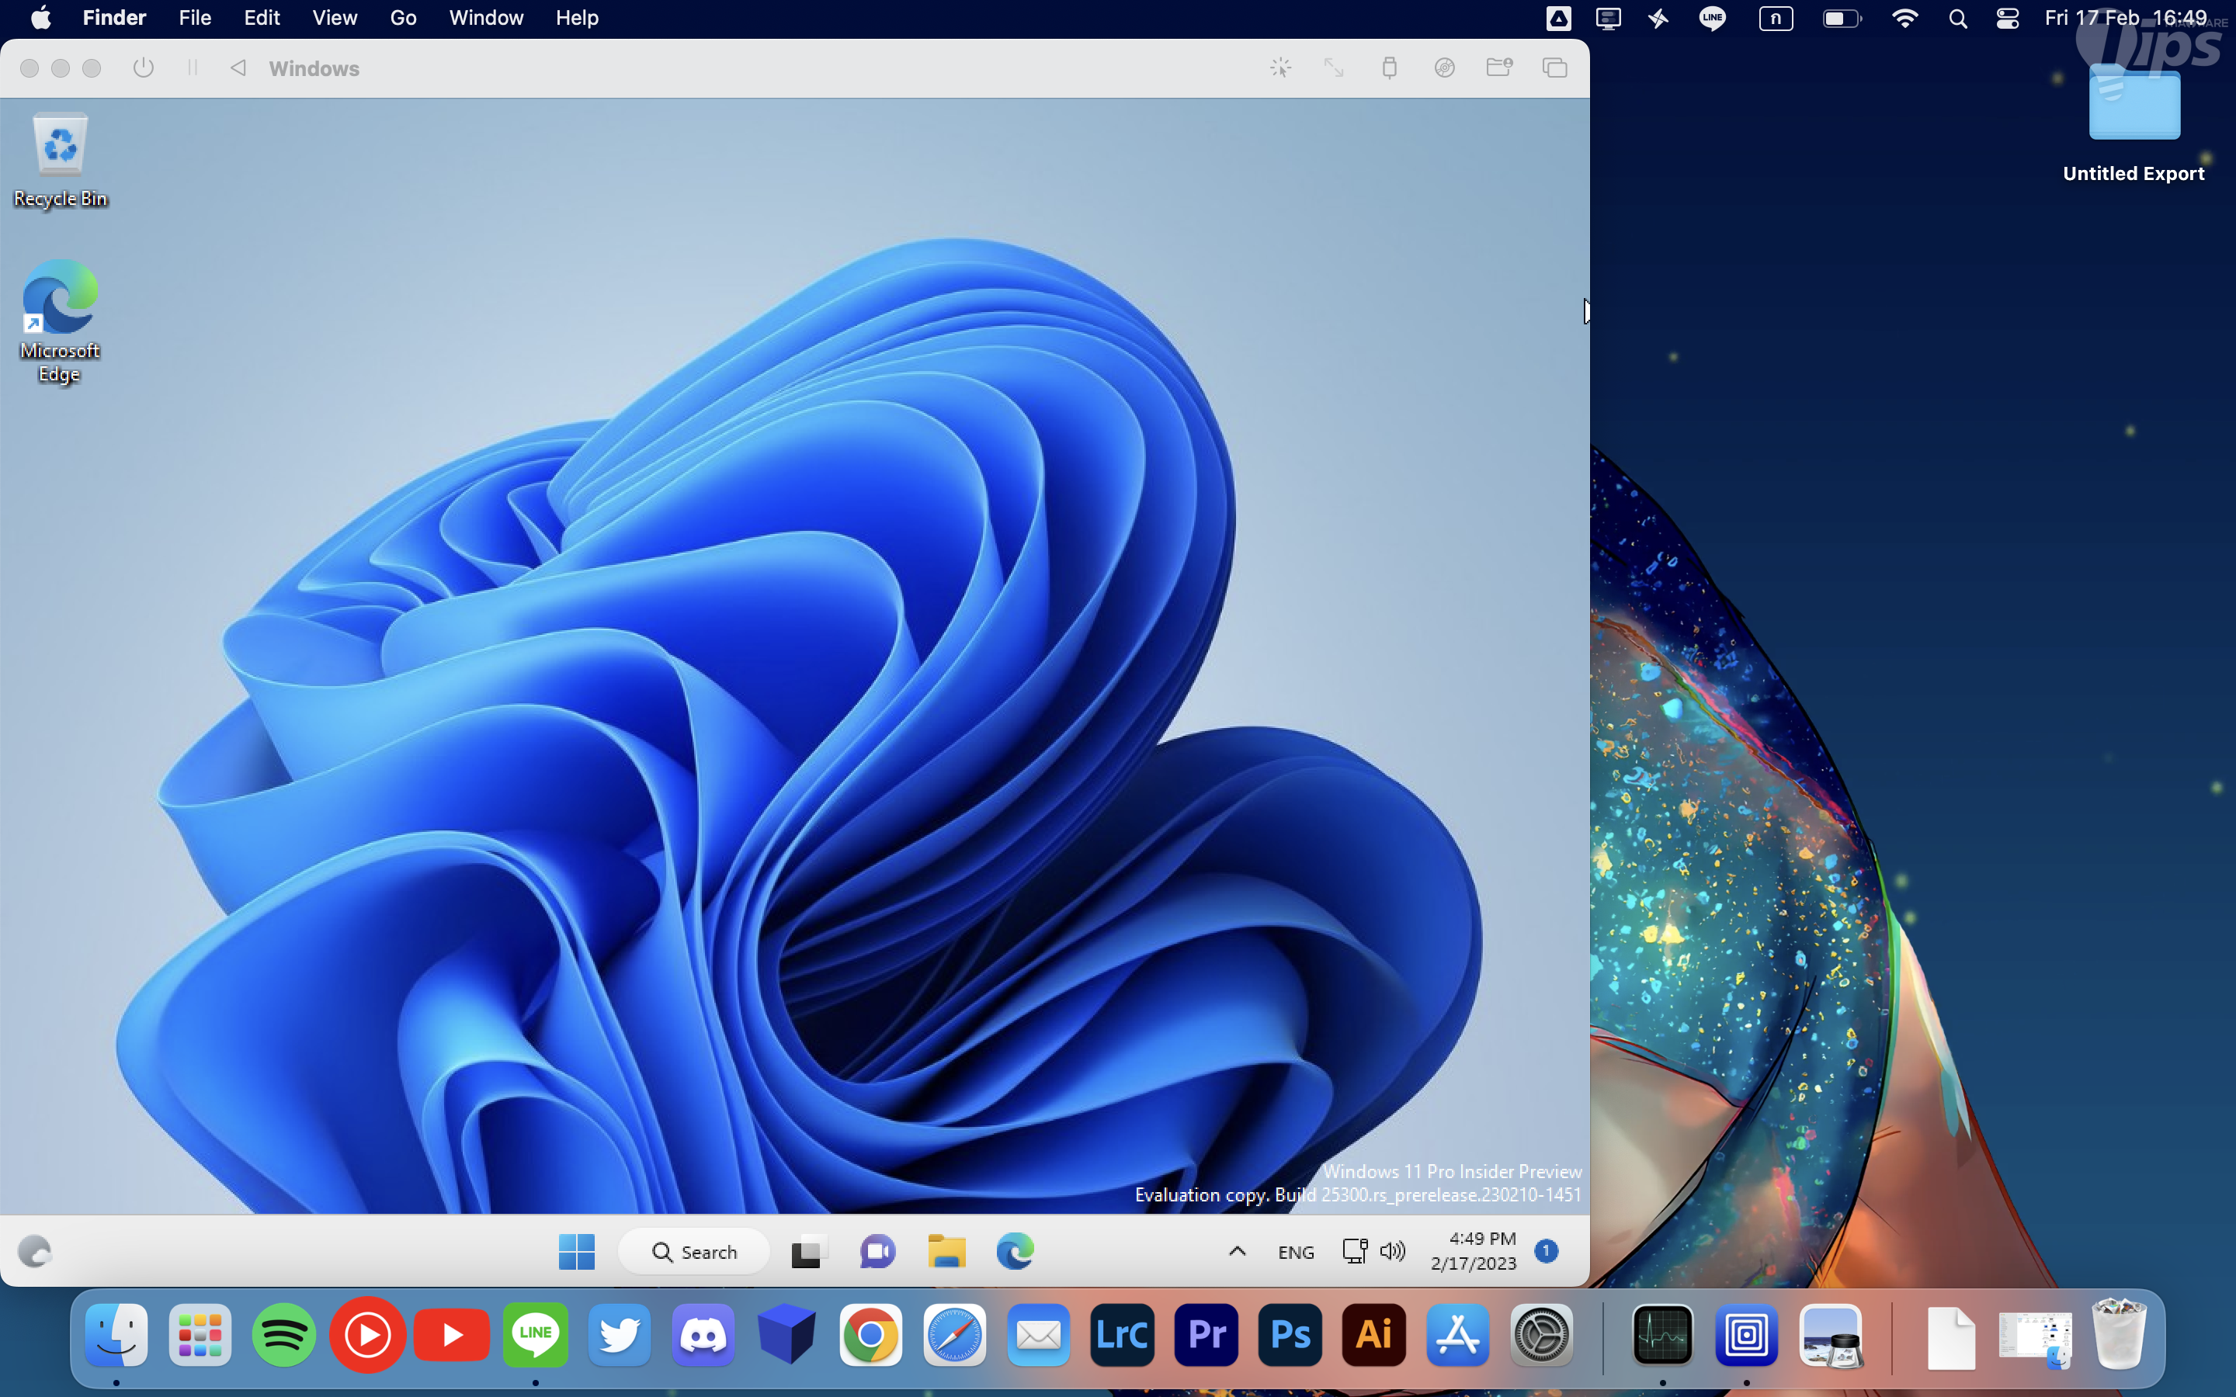Click the capture mouse cursor icon
Viewport: 2236px width, 1397px height.
[x=1279, y=68]
